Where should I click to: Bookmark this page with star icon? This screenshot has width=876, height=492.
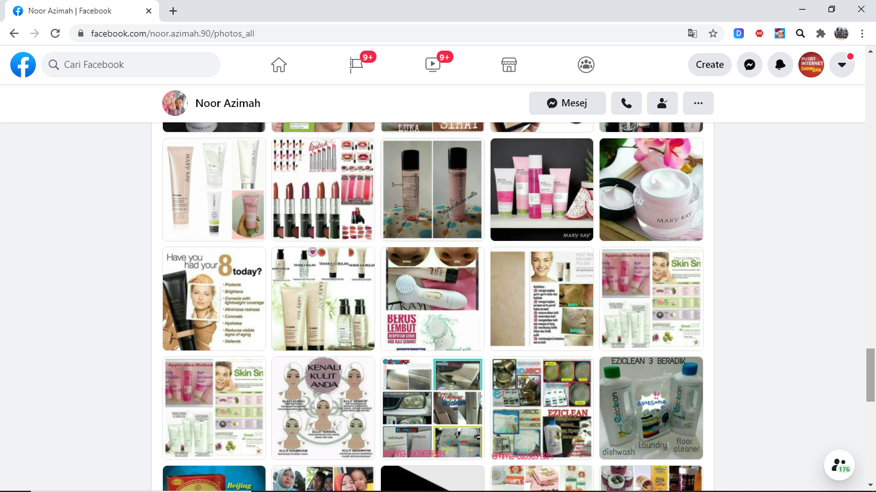tap(712, 33)
